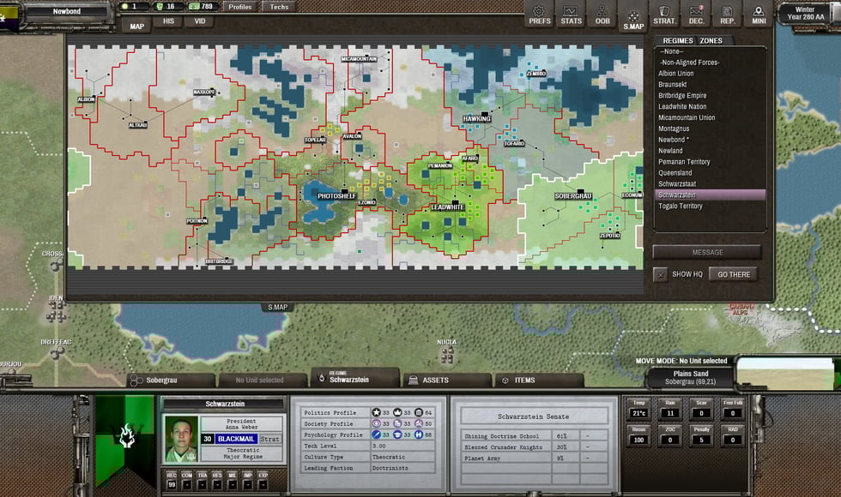Open the ITEMS tab

(539, 380)
